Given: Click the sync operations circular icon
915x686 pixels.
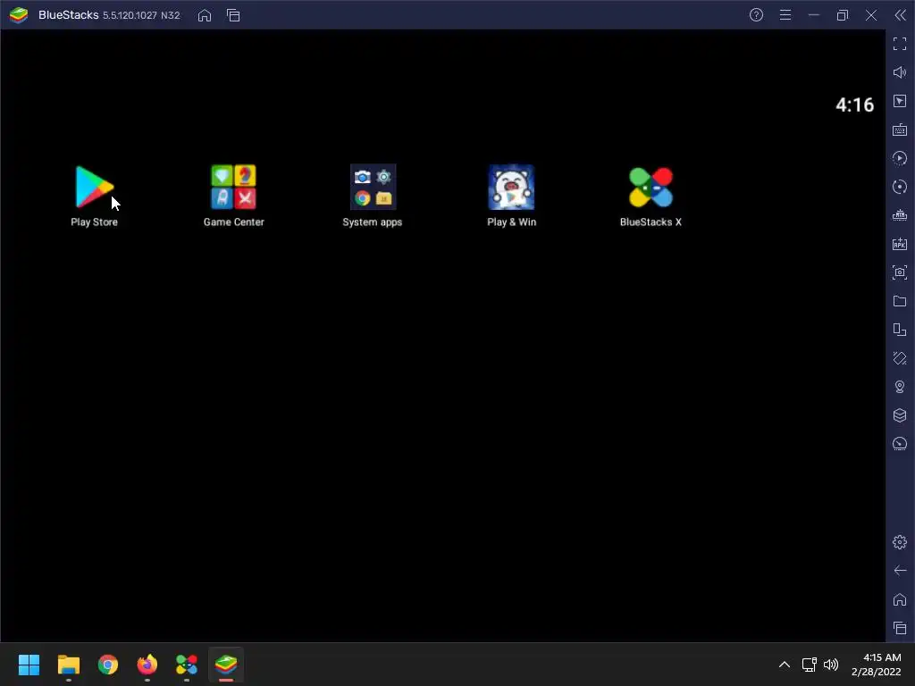Looking at the screenshot, I should 900,187.
